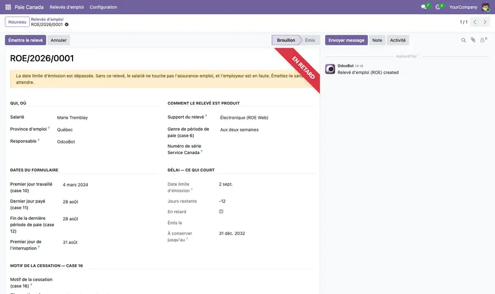This screenshot has height=294, width=495.
Task: Click the 1 / 1 pager counter
Action: pyautogui.click(x=464, y=22)
